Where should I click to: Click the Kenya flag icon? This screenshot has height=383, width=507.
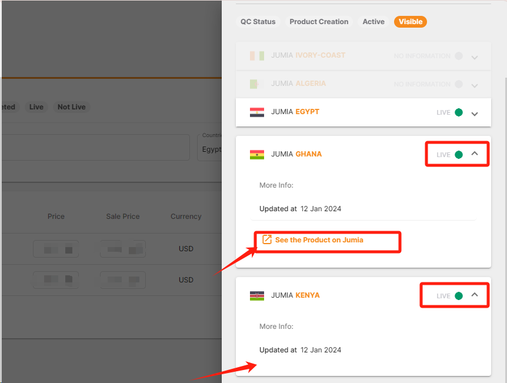[x=257, y=295]
